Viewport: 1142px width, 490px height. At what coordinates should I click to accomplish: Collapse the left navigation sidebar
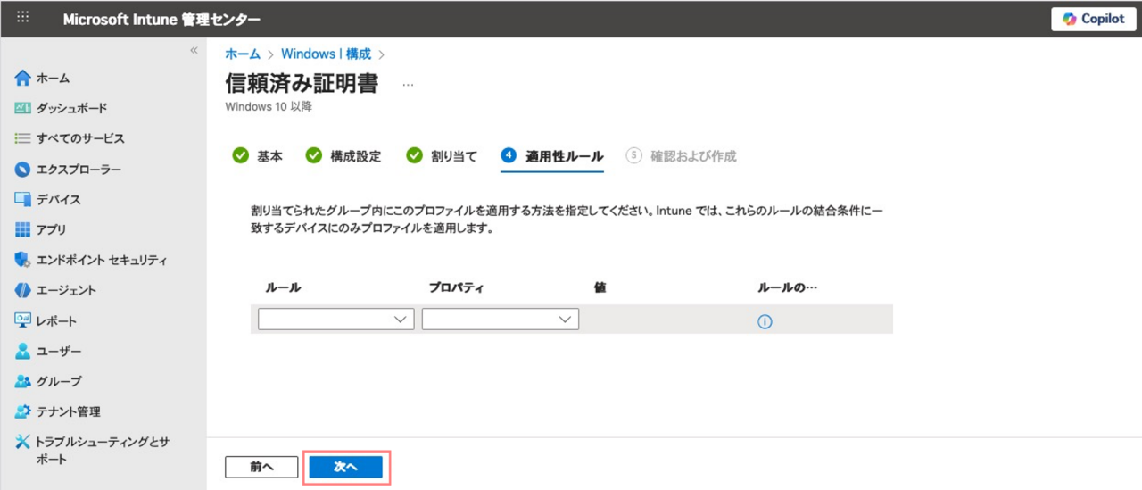[x=194, y=51]
